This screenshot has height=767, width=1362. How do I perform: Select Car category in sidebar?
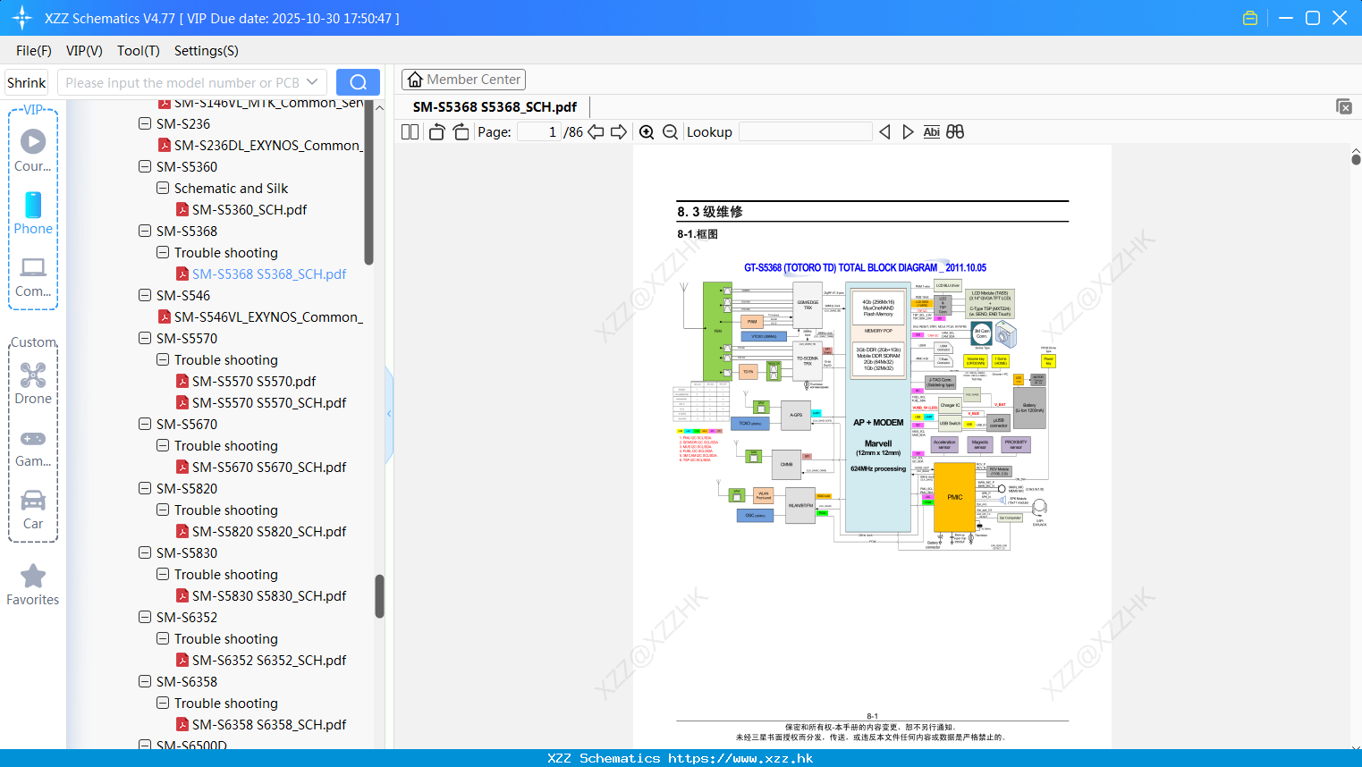click(x=33, y=510)
